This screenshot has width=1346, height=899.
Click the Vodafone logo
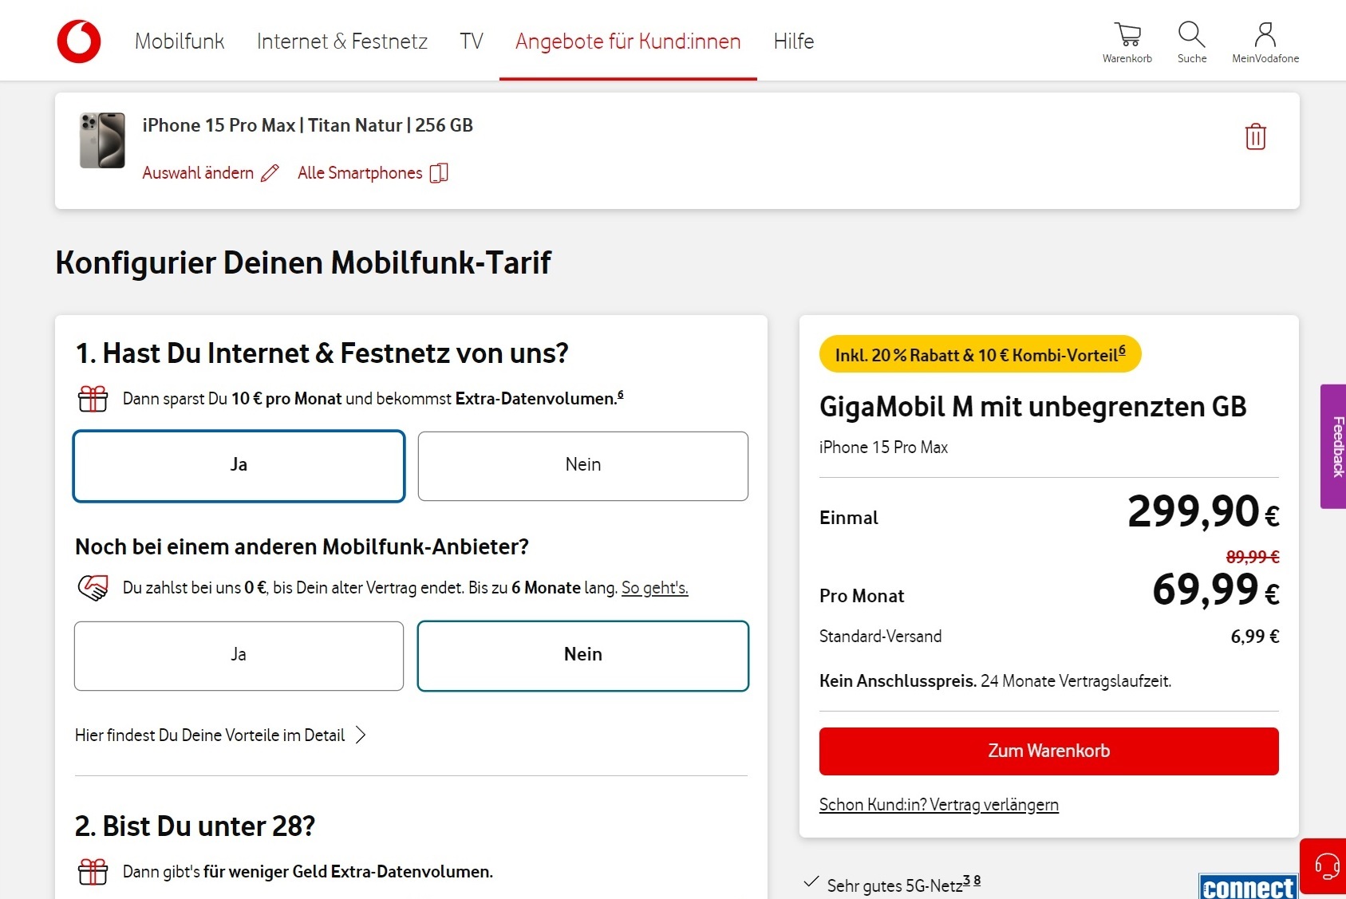click(x=79, y=41)
